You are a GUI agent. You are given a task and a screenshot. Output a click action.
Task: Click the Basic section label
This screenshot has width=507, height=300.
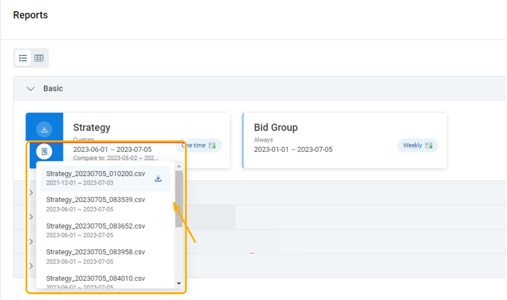[53, 88]
